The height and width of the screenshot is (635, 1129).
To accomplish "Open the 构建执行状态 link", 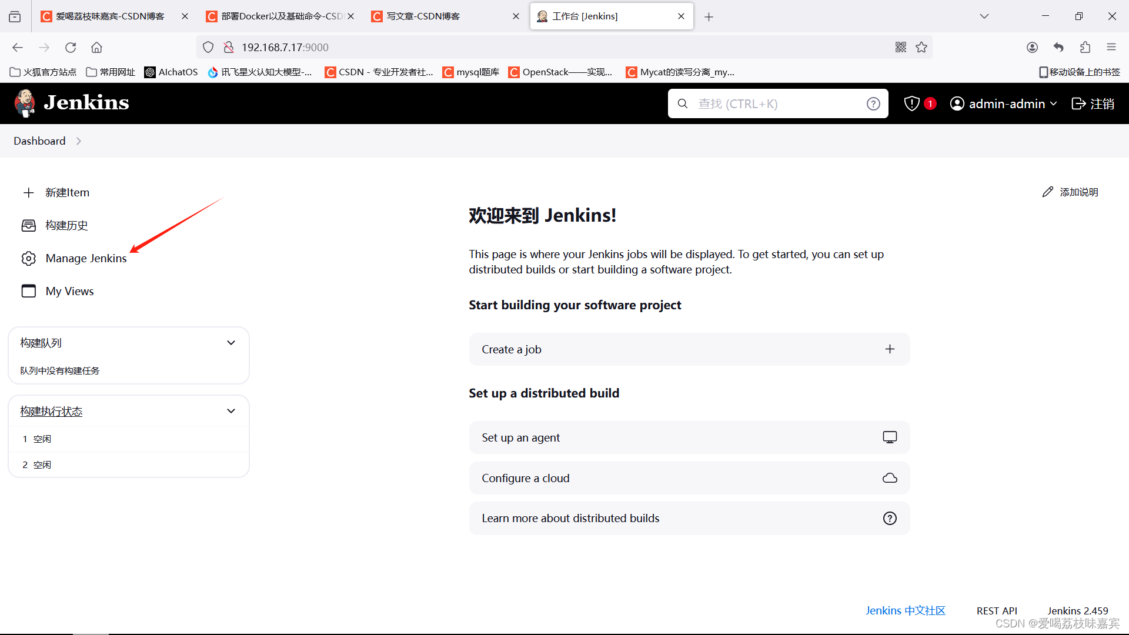I will click(x=51, y=411).
